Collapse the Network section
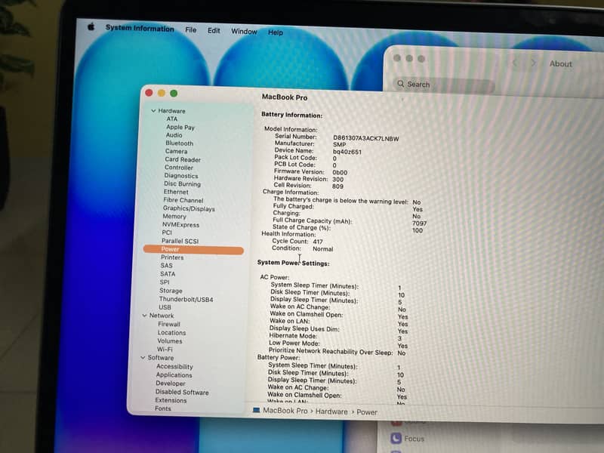The height and width of the screenshot is (453, 604). coord(144,315)
